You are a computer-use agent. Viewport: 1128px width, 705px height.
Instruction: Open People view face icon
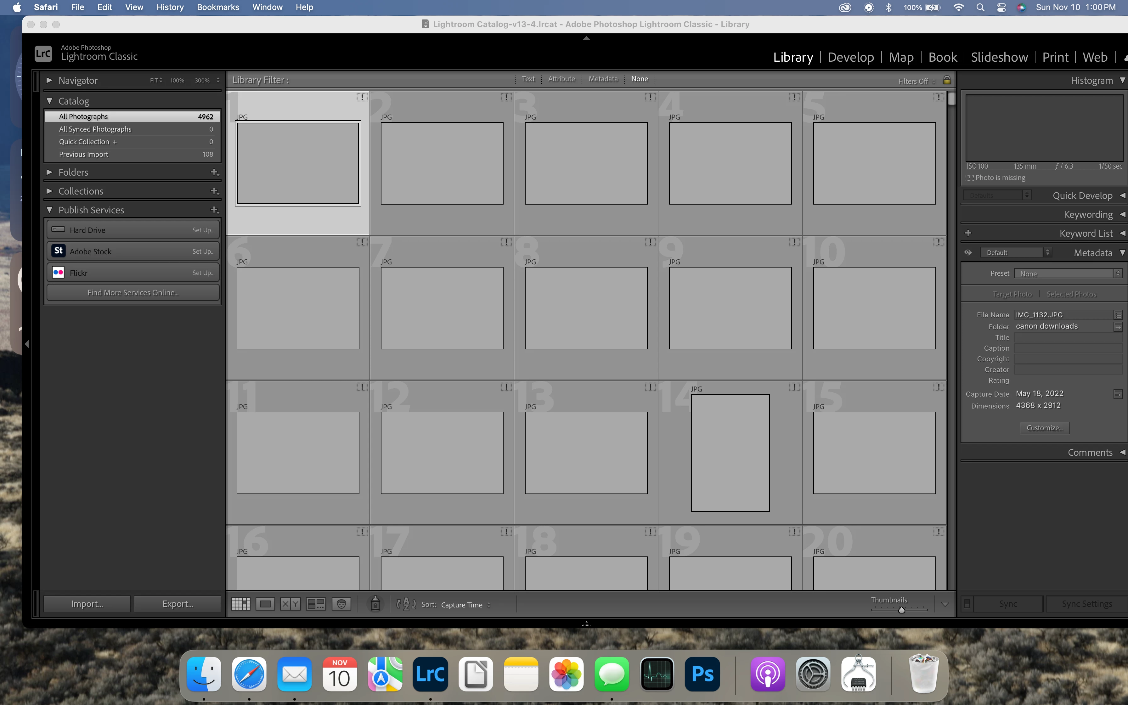(x=341, y=604)
